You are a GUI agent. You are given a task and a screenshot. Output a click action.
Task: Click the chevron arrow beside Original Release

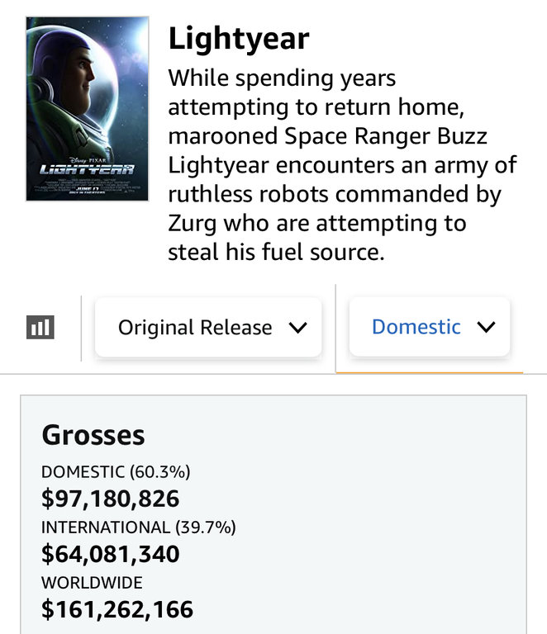[x=298, y=328]
